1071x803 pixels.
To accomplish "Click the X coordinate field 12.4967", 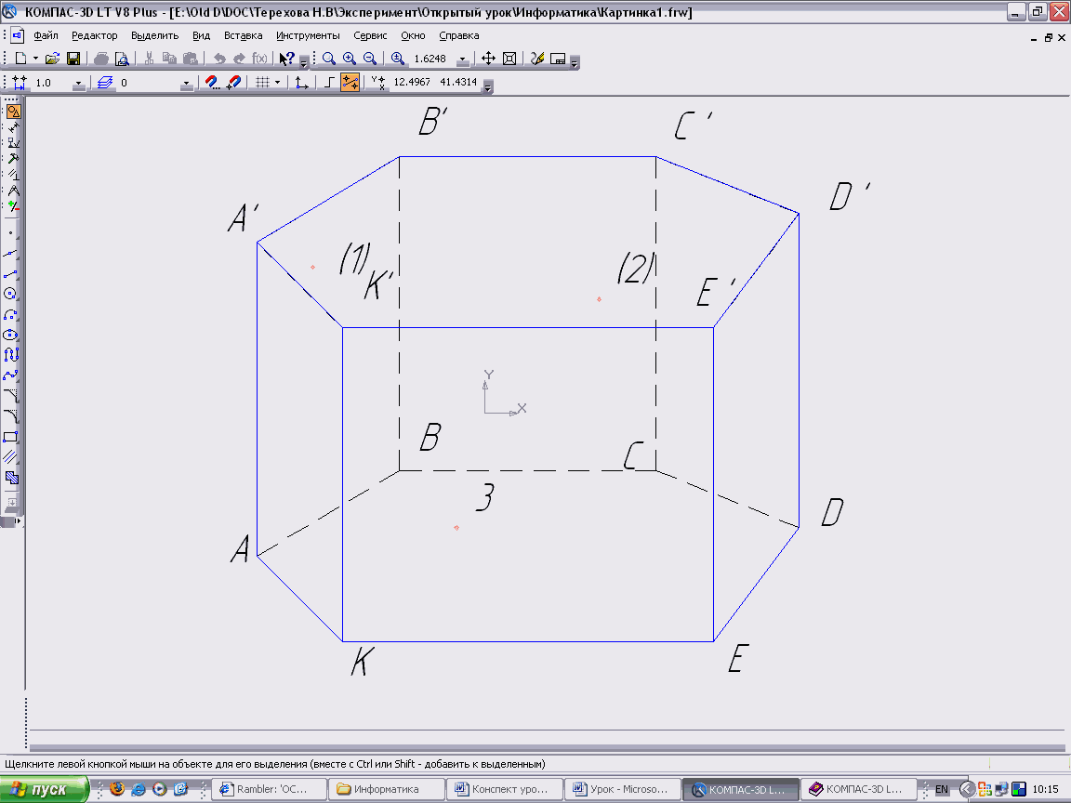I will (414, 83).
